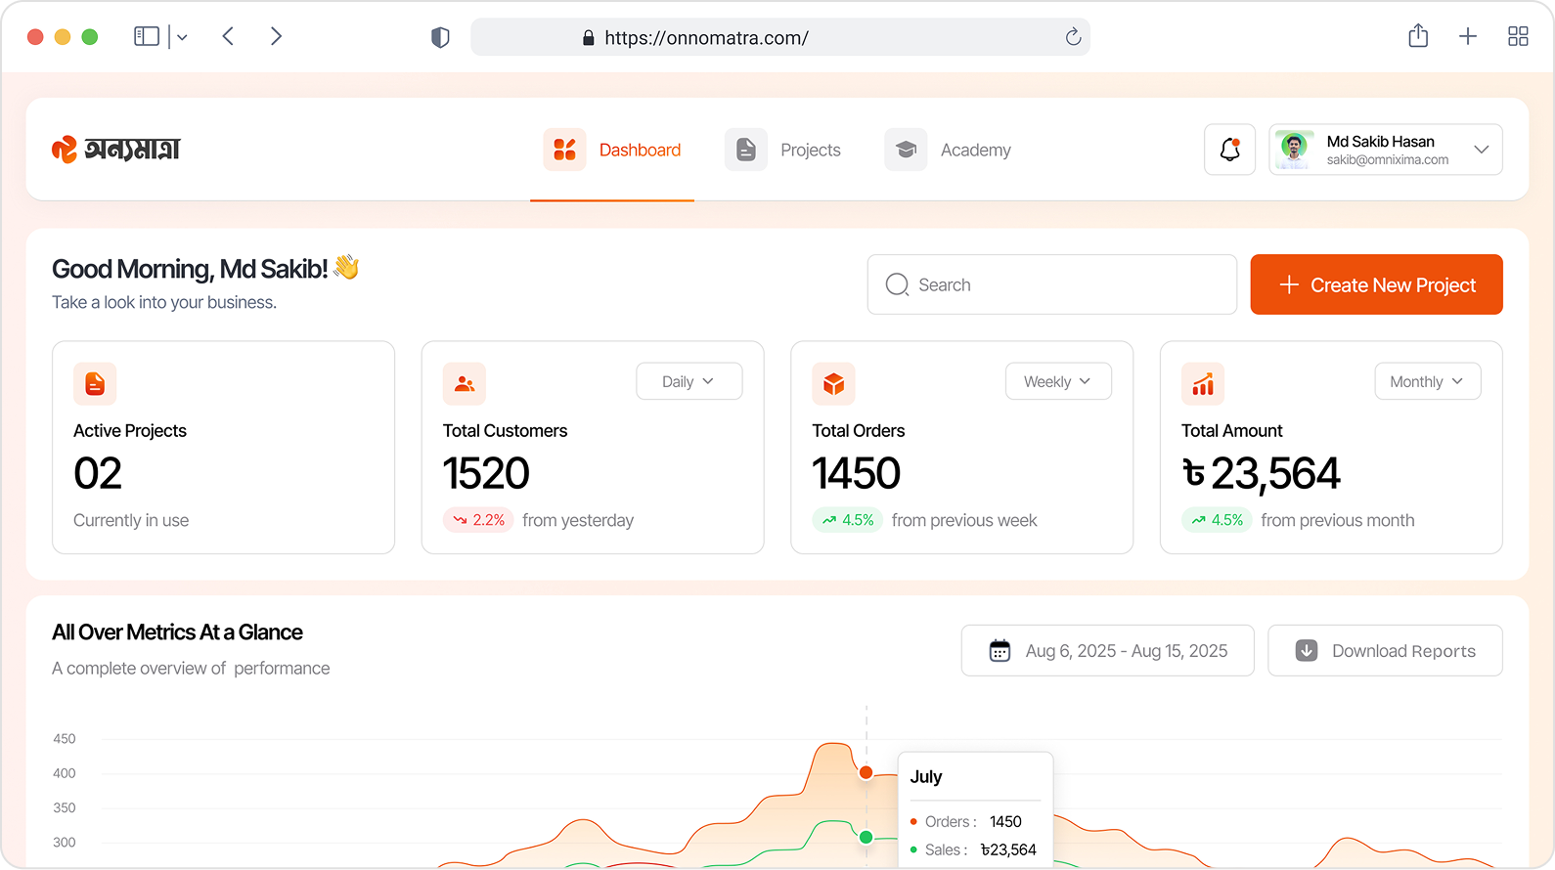The width and height of the screenshot is (1555, 870).
Task: Click the browser address bar
Action: [779, 37]
